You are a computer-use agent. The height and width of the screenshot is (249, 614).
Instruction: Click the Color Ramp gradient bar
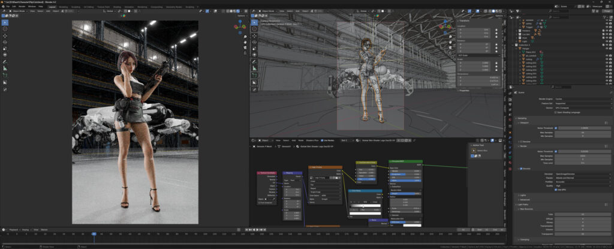pos(365,205)
